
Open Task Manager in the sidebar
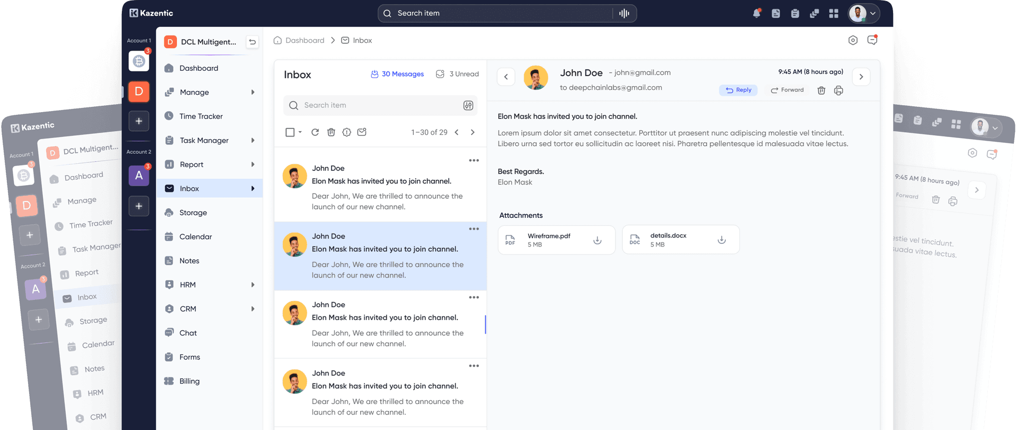[x=210, y=140]
